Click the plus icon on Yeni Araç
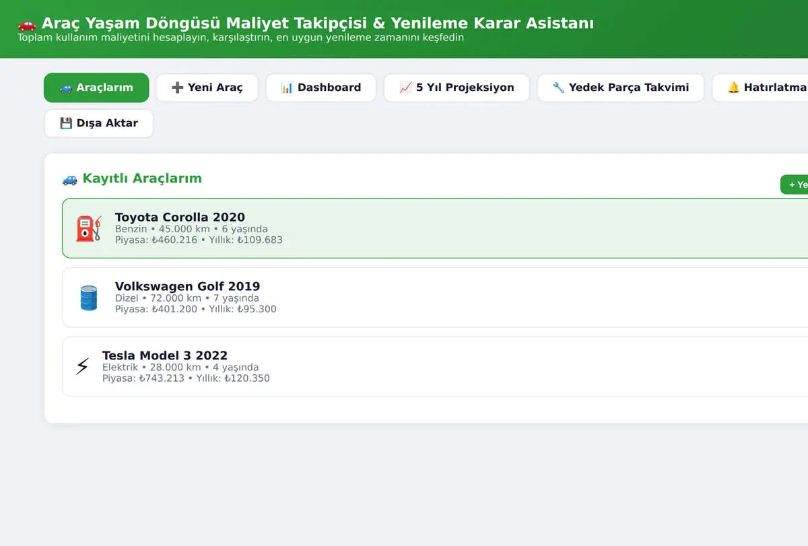The height and width of the screenshot is (546, 808). [x=178, y=88]
